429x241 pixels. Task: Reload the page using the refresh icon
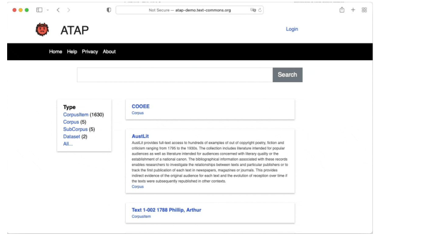tap(260, 10)
